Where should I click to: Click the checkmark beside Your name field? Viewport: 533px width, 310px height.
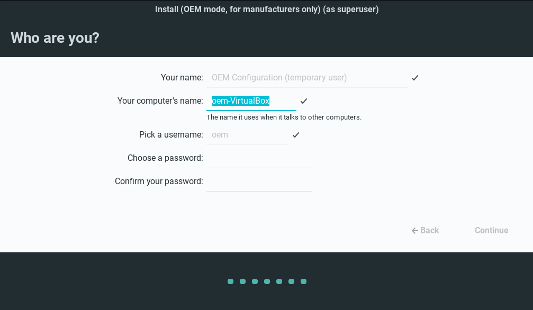[415, 78]
